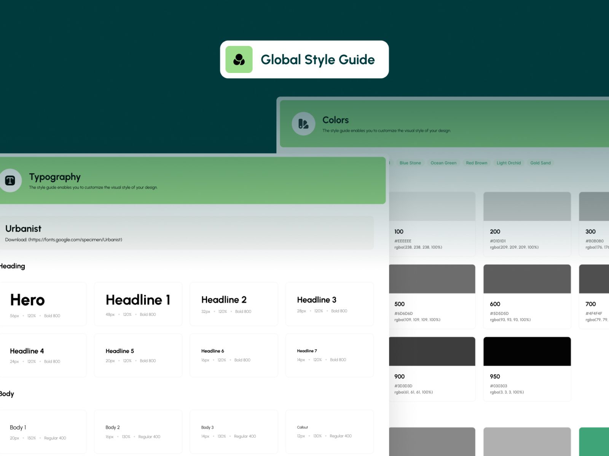Image resolution: width=609 pixels, height=456 pixels.
Task: Click the Typography section title
Action: (55, 177)
